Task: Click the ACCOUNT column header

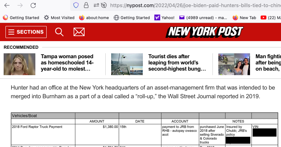Action: click(180, 121)
